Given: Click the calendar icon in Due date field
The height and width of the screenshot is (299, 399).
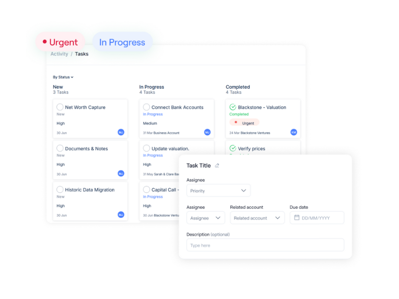Looking at the screenshot, I should pyautogui.click(x=297, y=218).
